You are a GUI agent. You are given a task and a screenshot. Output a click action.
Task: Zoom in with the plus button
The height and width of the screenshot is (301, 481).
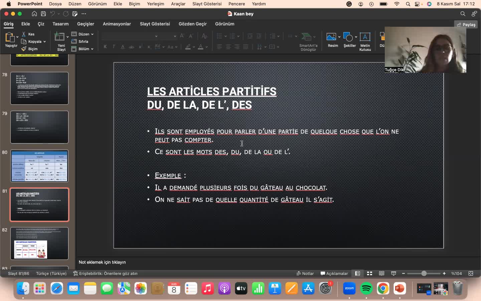(444, 274)
